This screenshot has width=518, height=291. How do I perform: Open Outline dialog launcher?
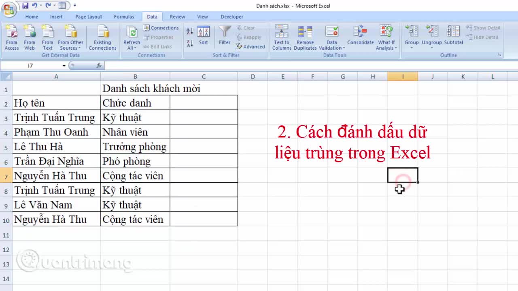click(500, 55)
